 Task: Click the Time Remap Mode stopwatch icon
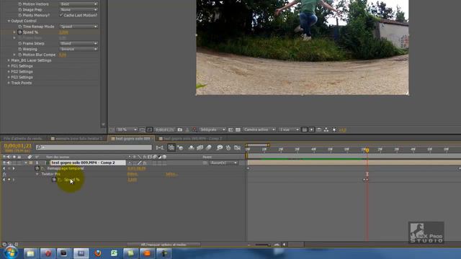20,27
